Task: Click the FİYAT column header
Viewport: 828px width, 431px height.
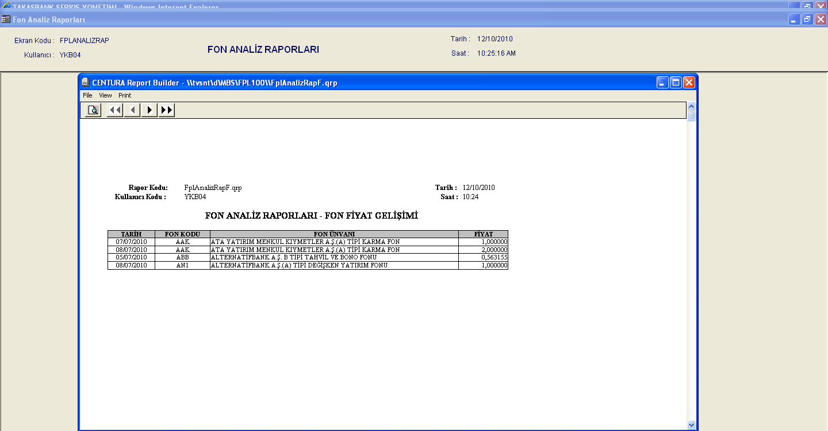Action: point(483,234)
